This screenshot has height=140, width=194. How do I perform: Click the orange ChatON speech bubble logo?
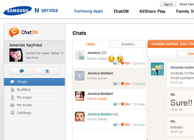click(x=14, y=32)
